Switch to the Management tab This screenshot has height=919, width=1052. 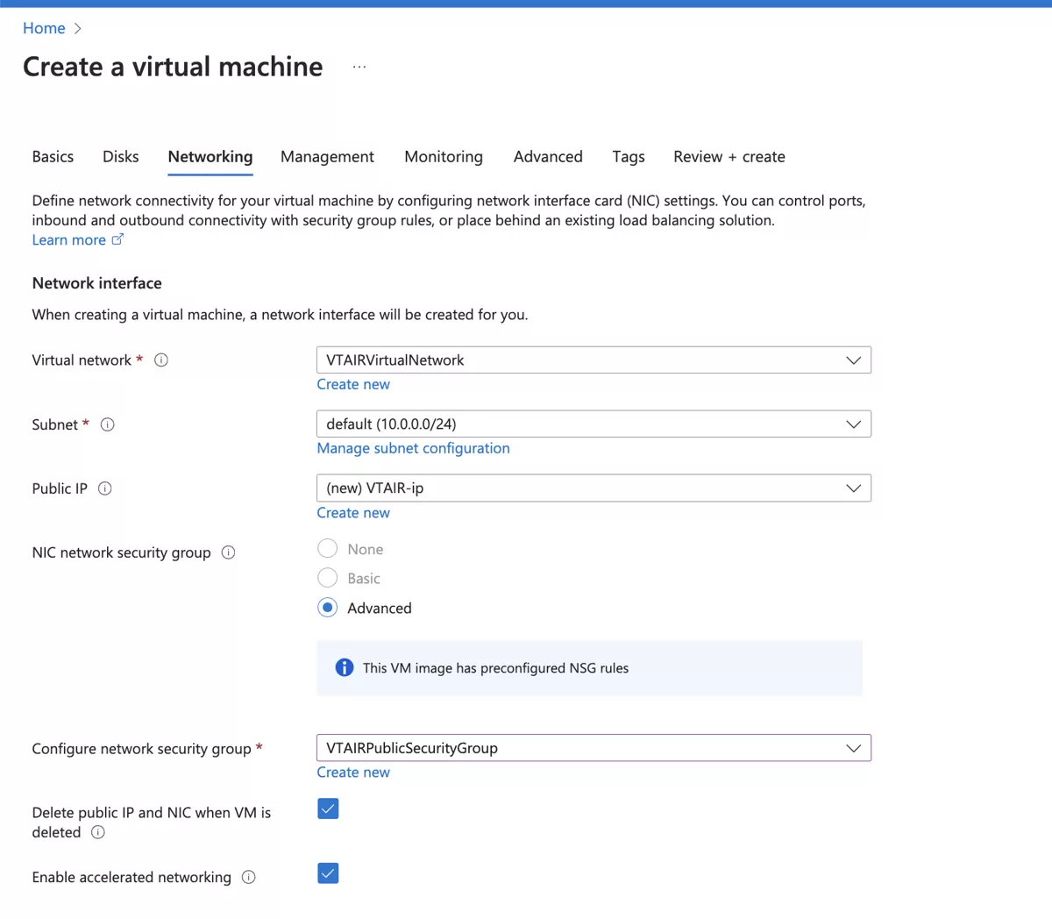pos(327,156)
